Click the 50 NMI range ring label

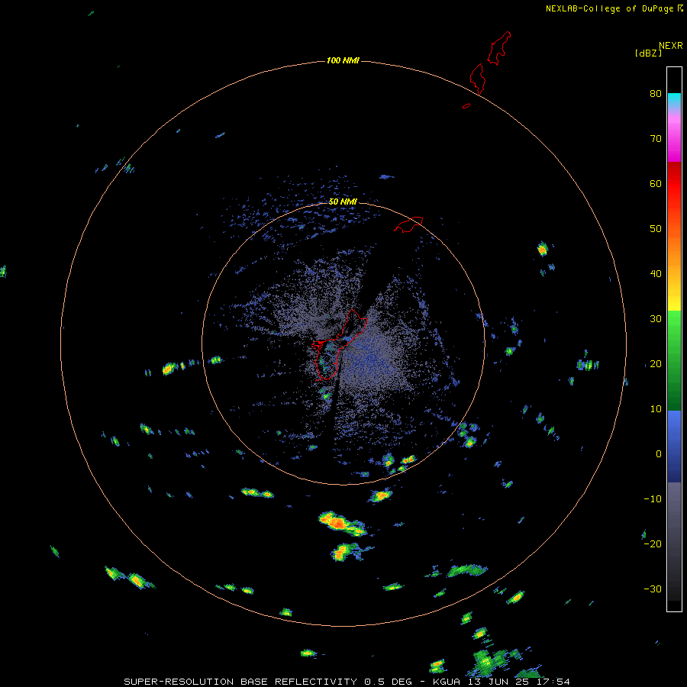click(x=343, y=202)
